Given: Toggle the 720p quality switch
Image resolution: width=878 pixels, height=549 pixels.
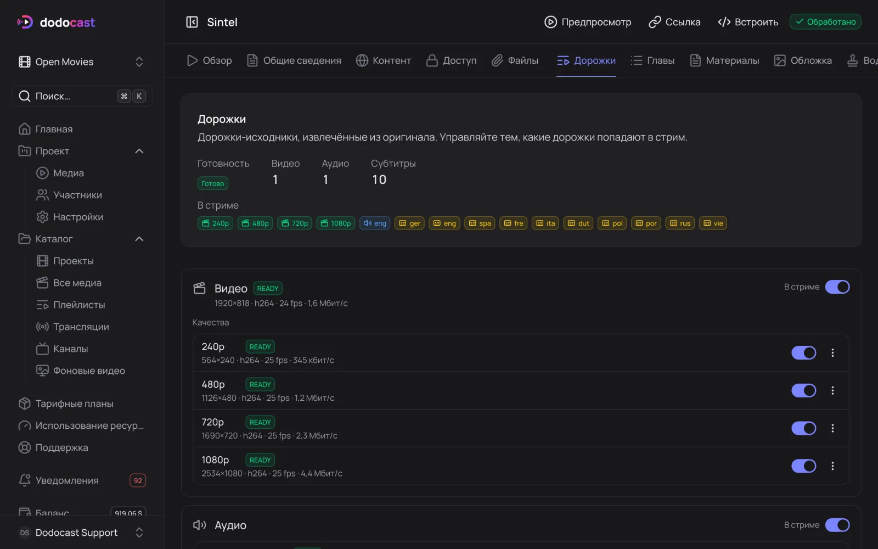Looking at the screenshot, I should point(804,428).
